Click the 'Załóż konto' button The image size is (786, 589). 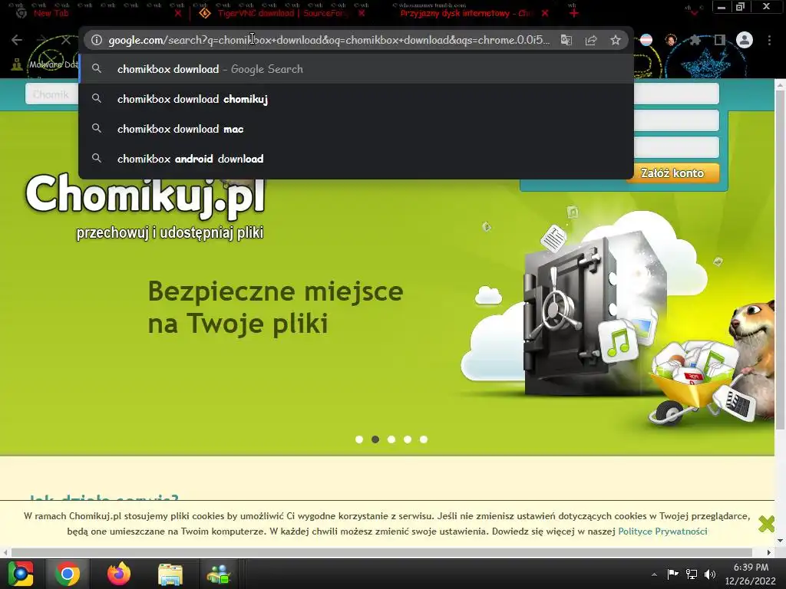[672, 173]
